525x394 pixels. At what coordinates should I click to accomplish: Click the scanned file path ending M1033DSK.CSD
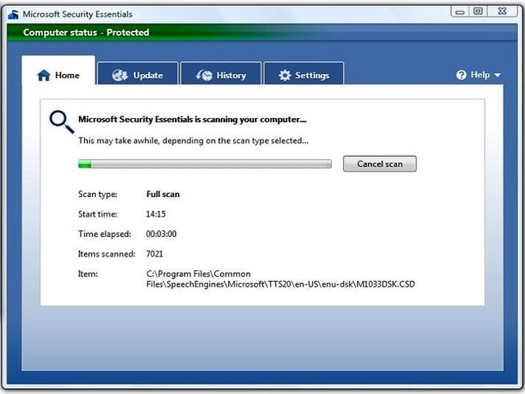[x=281, y=279]
